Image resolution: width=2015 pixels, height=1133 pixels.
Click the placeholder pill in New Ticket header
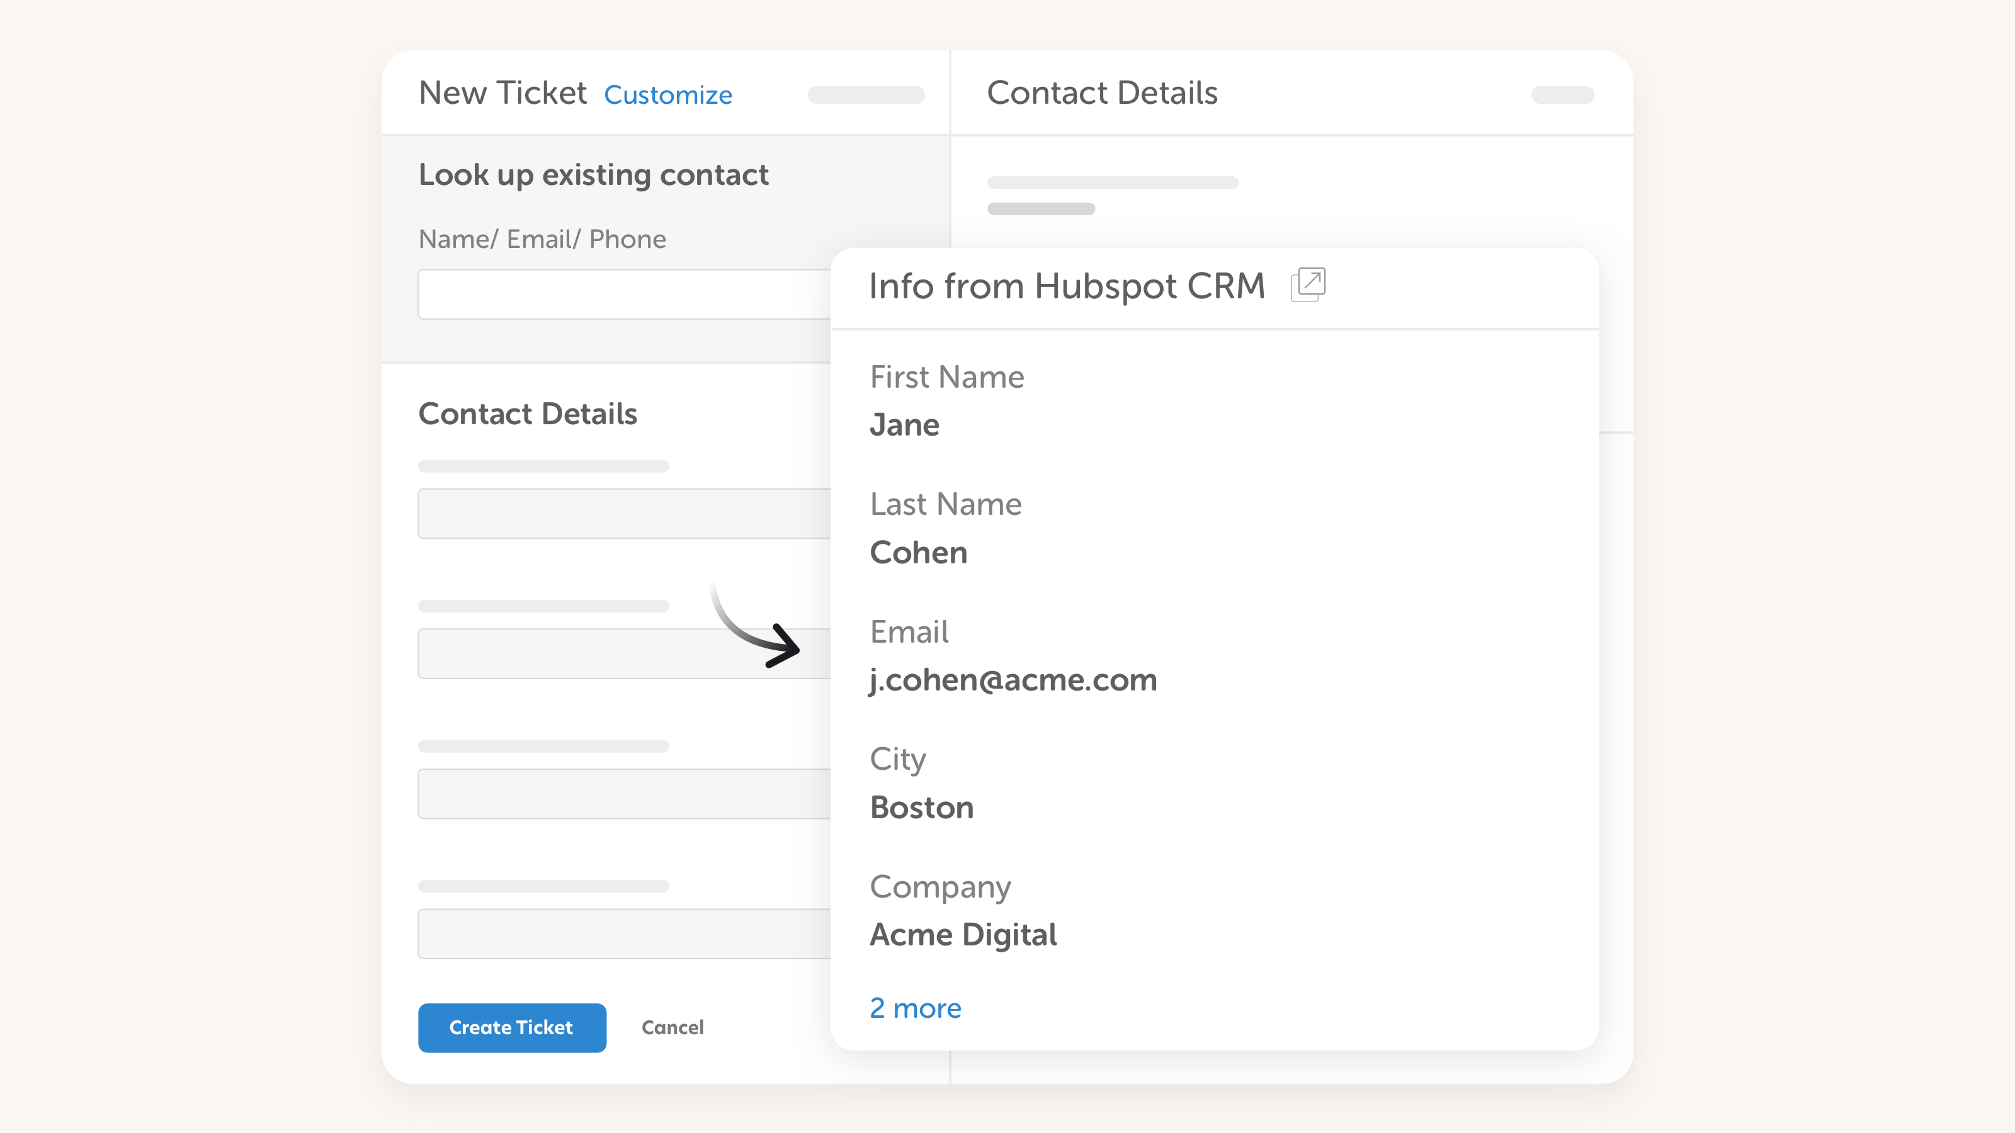point(866,94)
